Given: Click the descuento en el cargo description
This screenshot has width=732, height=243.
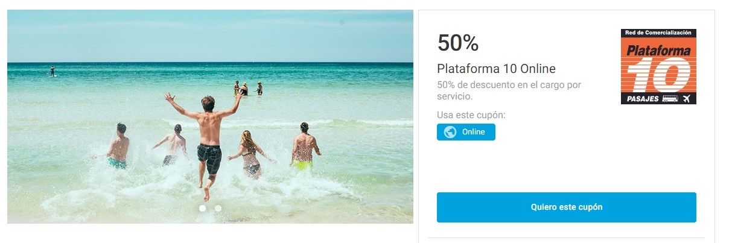Looking at the screenshot, I should coord(509,90).
